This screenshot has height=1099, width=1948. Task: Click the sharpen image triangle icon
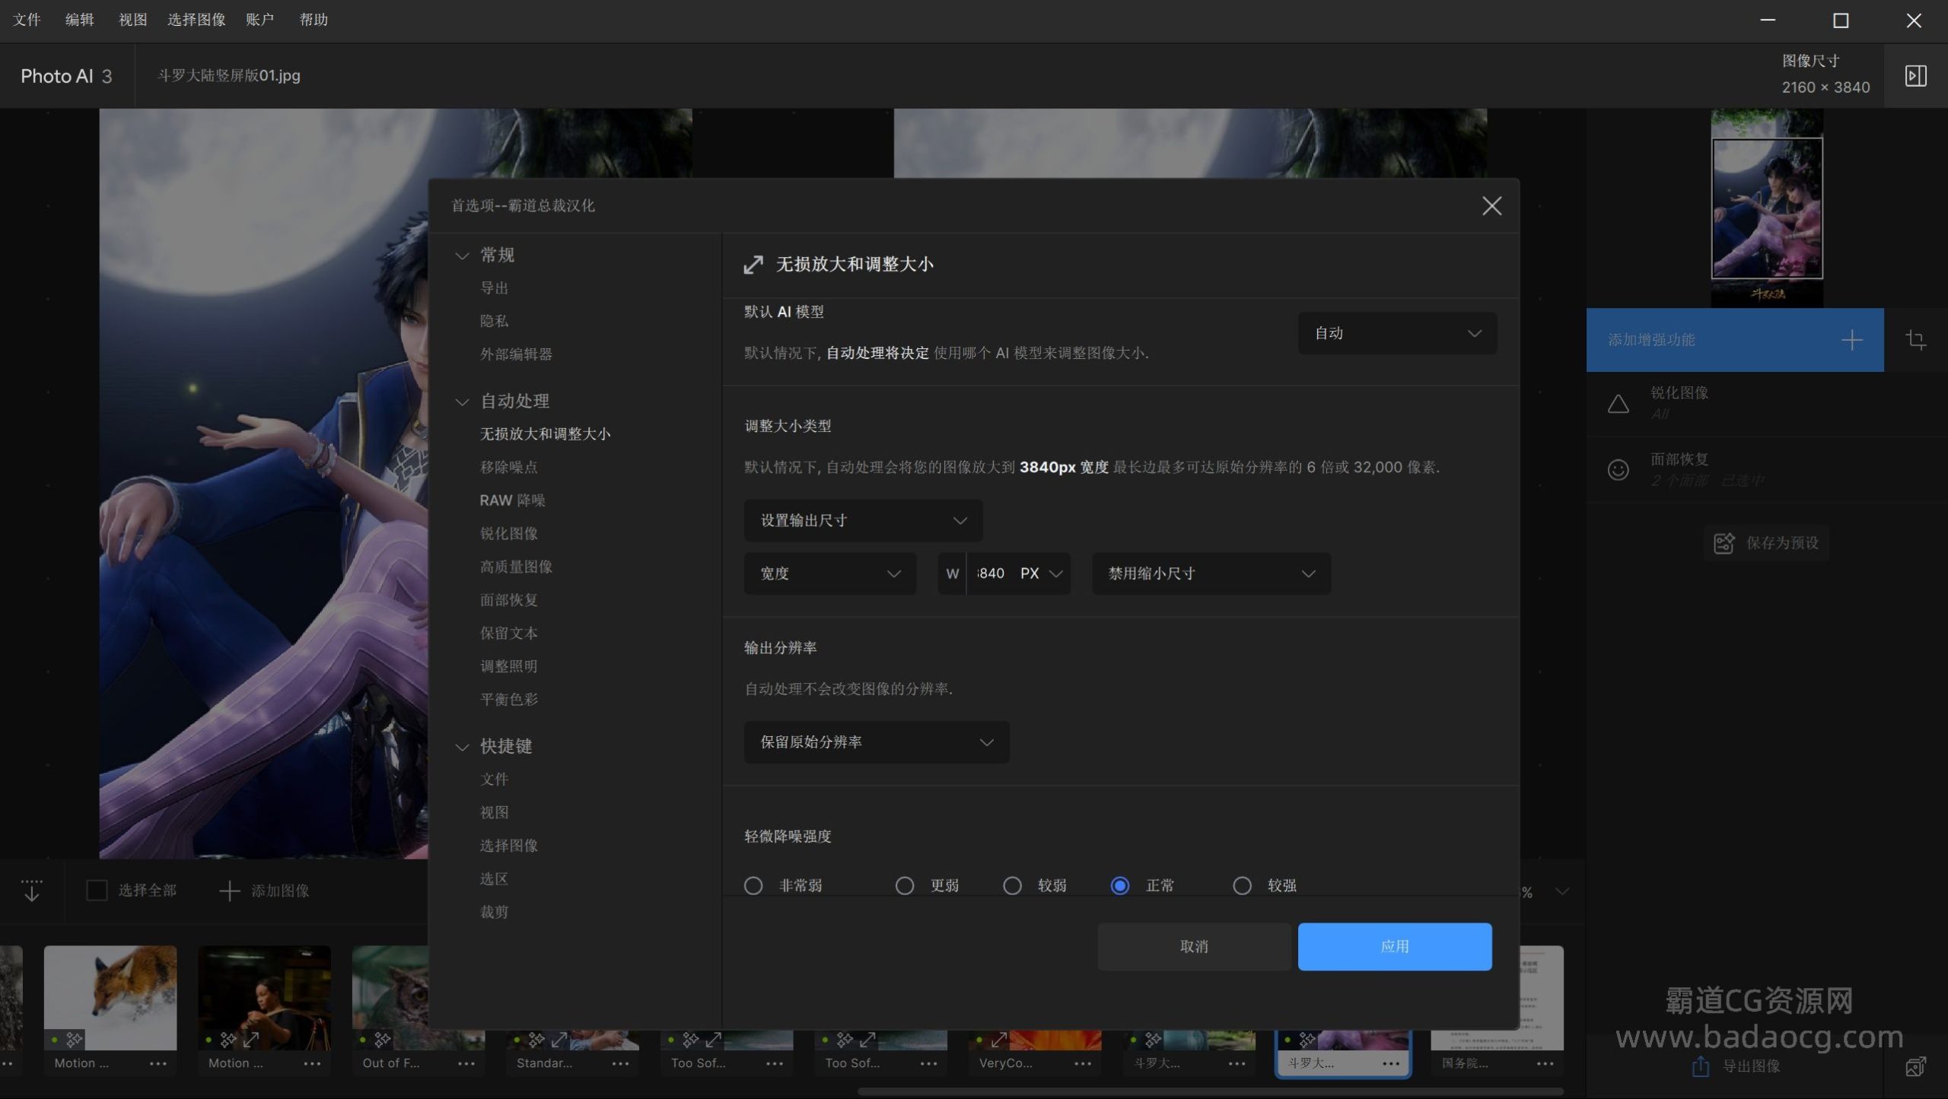[1618, 404]
